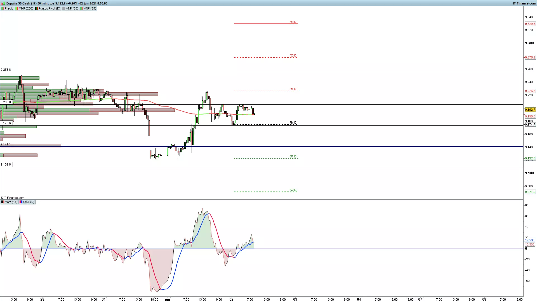537x302 pixels.
Task: Click the yellow current price tag 9.192,7
Action: [530, 110]
